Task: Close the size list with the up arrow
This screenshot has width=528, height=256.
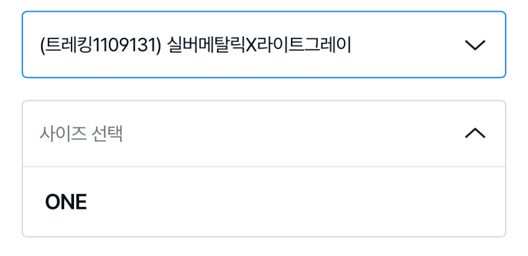Action: click(475, 133)
